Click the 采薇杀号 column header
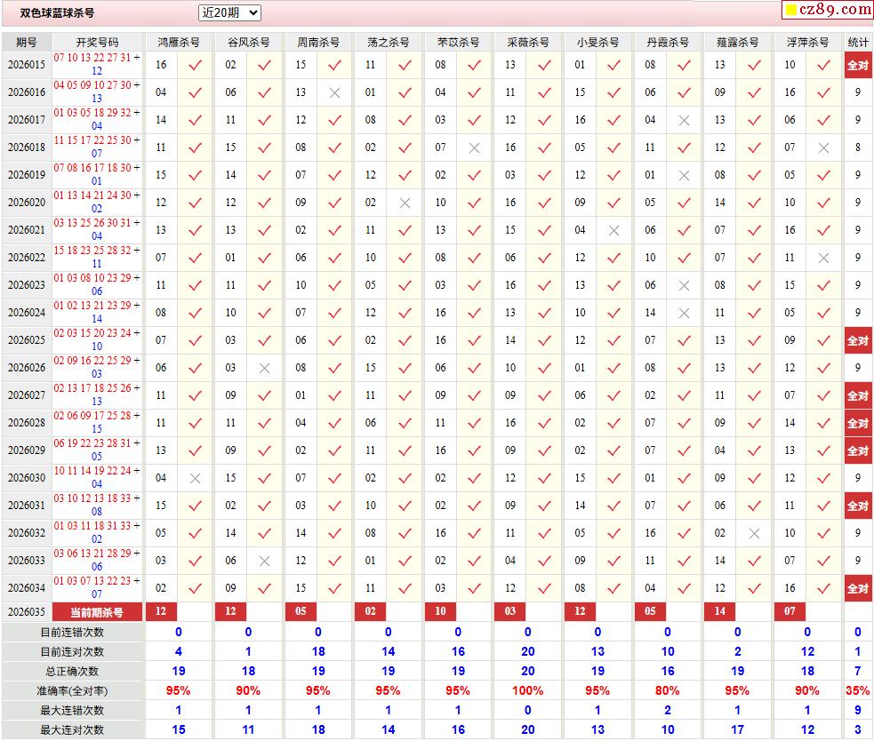This screenshot has height=741, width=874. (528, 42)
